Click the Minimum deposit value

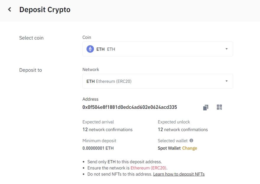[98, 148]
